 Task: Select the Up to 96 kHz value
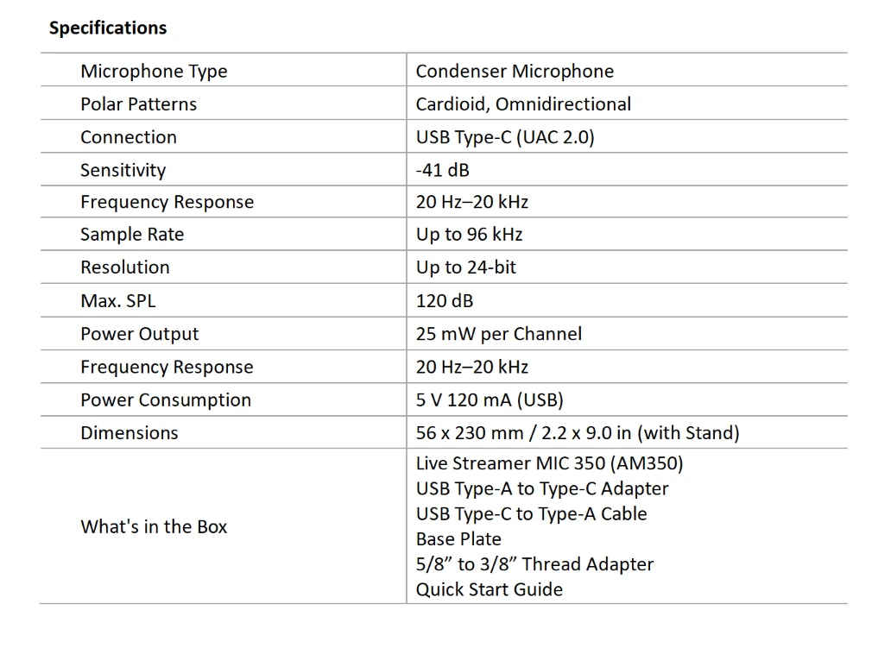(x=469, y=235)
